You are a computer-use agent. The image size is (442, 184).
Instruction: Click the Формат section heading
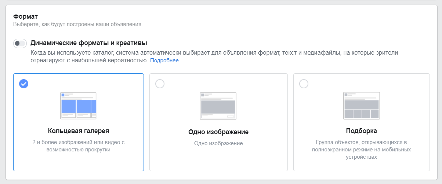[26, 16]
